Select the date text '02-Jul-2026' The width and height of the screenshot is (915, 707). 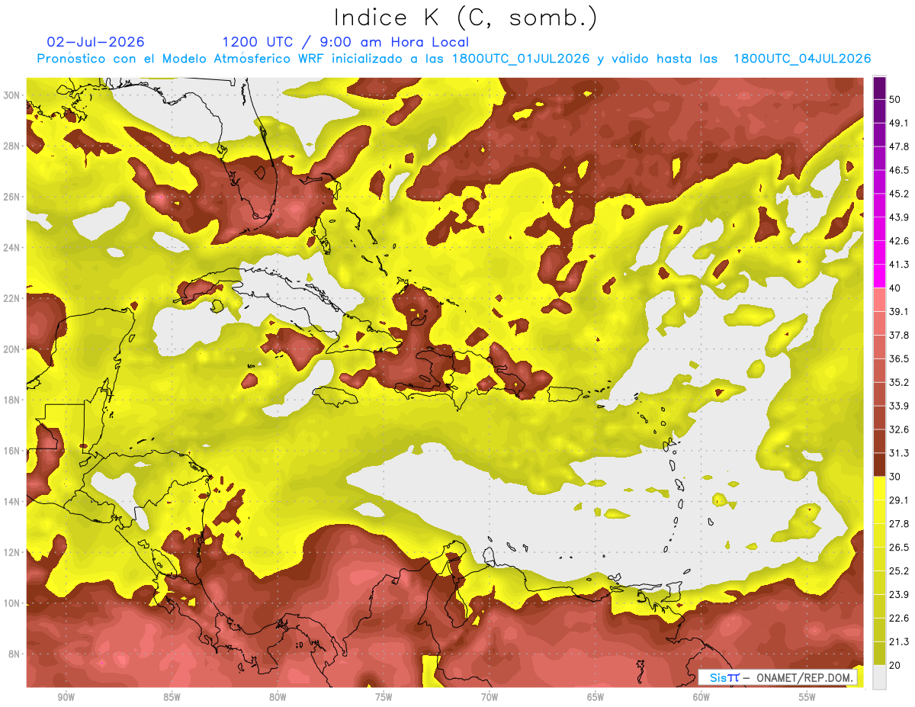point(95,42)
